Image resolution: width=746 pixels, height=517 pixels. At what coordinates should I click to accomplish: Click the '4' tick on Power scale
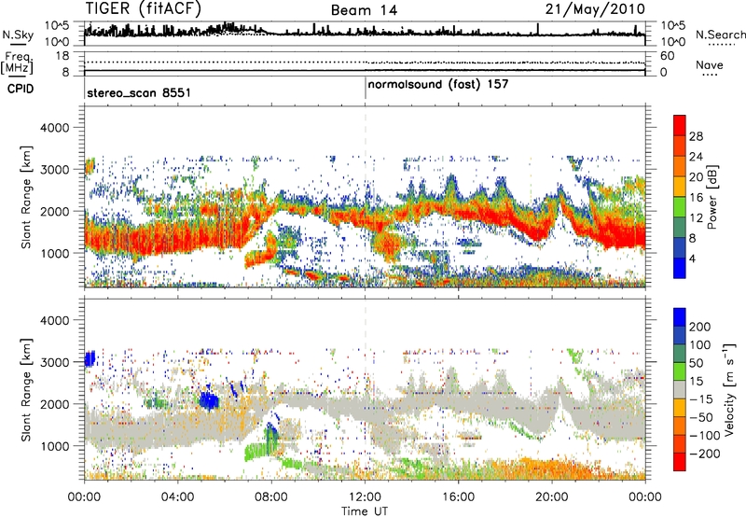pyautogui.click(x=693, y=258)
